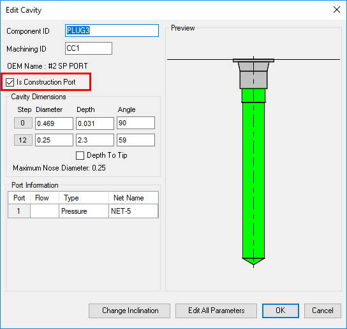The height and width of the screenshot is (329, 347).
Task: Click the Component ID field containing PLUG3
Action: click(x=112, y=31)
